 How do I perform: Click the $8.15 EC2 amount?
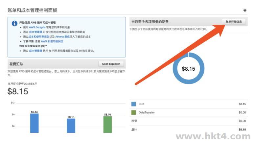(x=242, y=104)
